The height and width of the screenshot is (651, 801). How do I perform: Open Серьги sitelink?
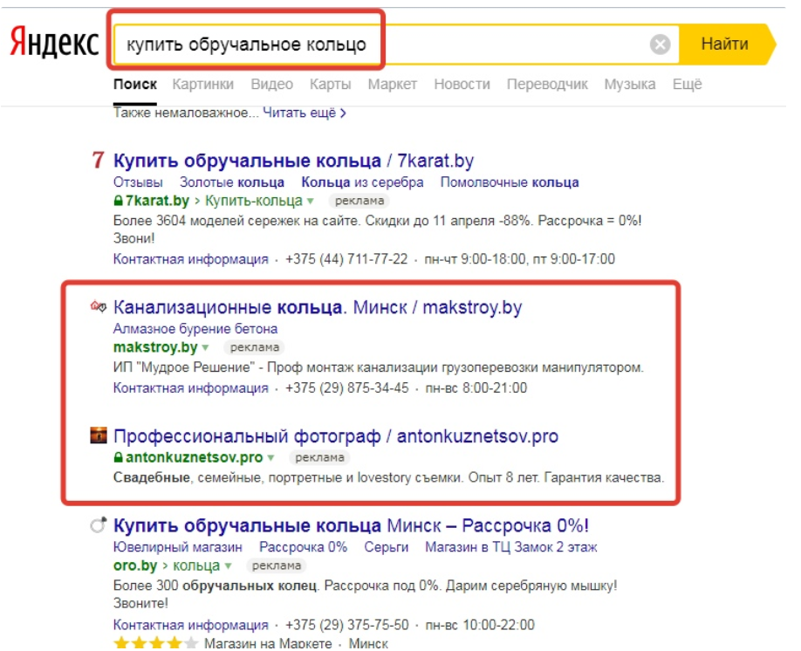click(x=387, y=547)
